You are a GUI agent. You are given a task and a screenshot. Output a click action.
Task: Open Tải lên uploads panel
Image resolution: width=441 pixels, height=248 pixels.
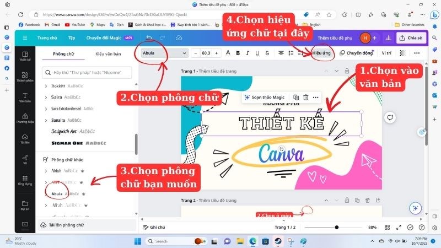coord(25,139)
